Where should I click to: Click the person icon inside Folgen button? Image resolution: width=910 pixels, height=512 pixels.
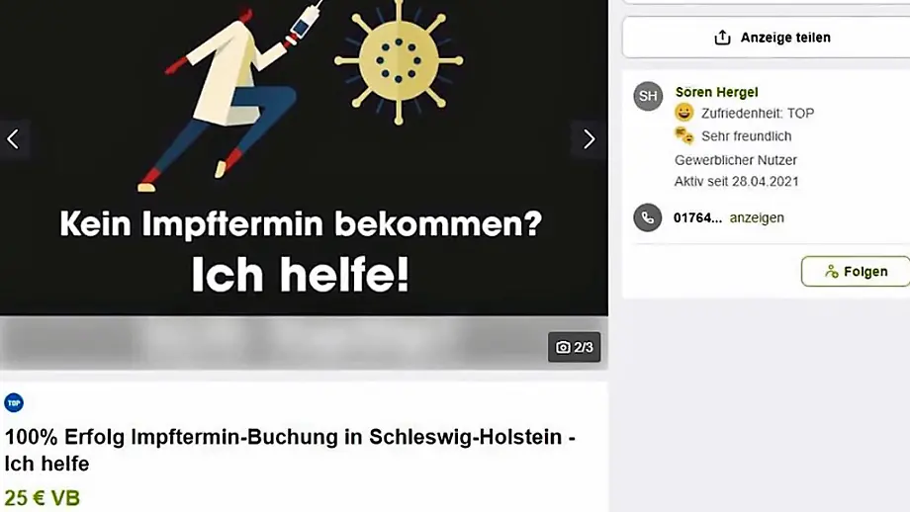coord(832,272)
